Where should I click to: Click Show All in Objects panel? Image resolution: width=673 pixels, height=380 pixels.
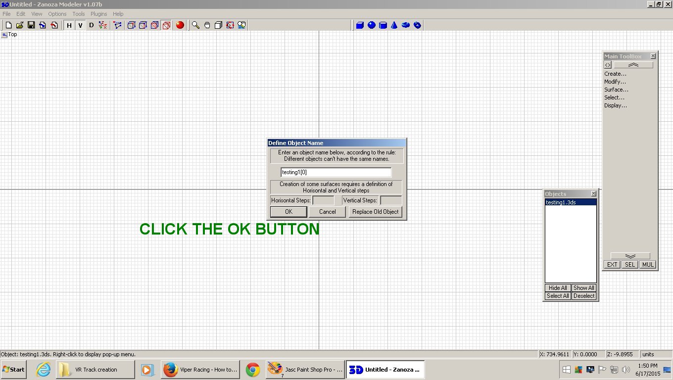(x=584, y=288)
